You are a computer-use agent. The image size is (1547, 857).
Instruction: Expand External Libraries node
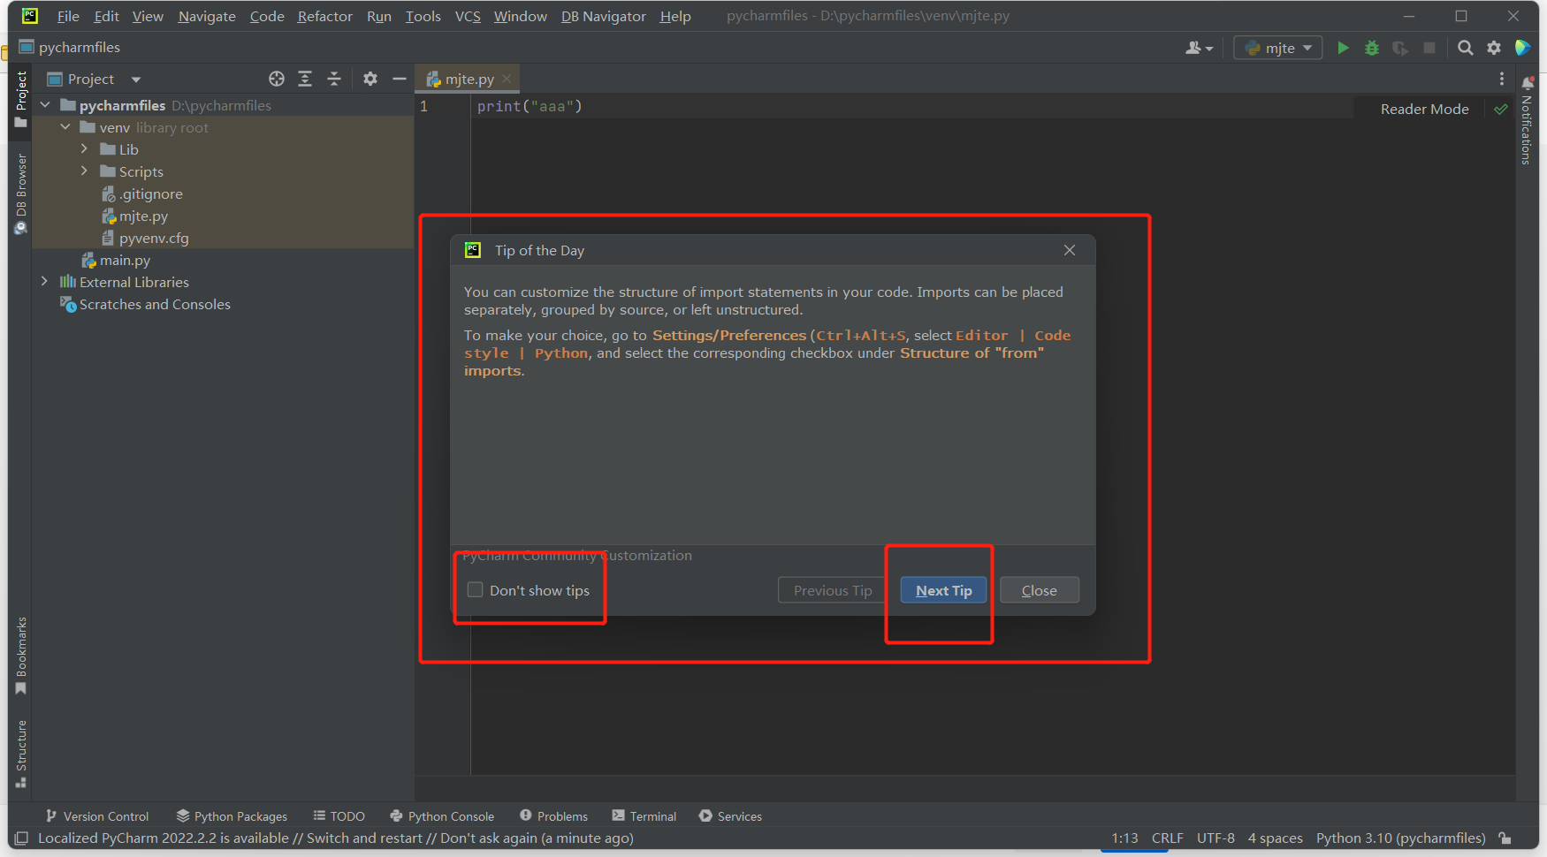44,282
